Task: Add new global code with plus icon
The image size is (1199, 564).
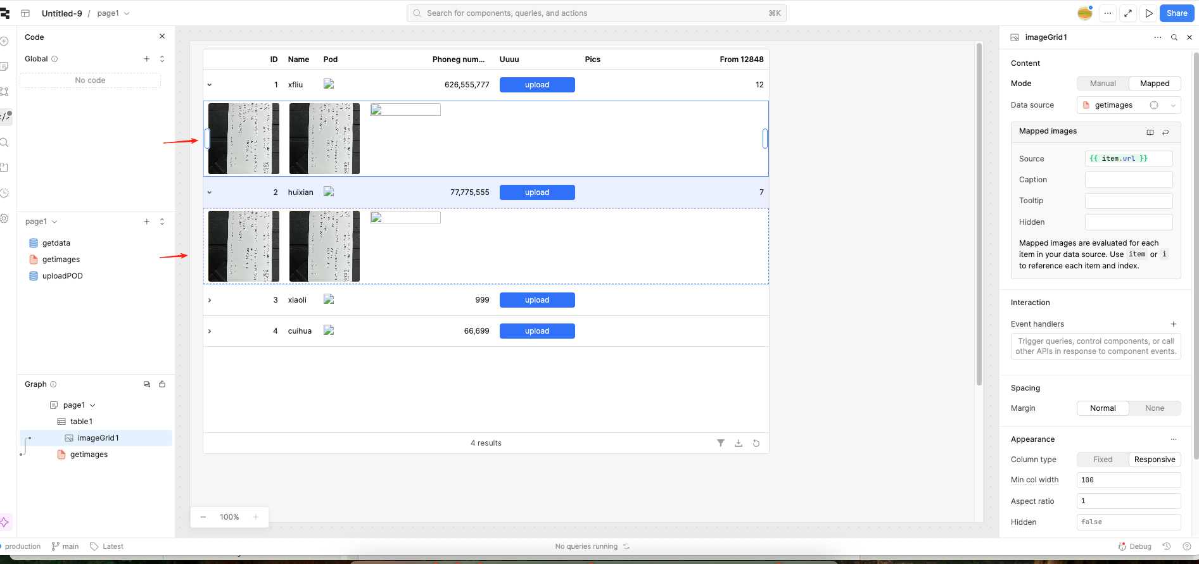Action: (147, 59)
